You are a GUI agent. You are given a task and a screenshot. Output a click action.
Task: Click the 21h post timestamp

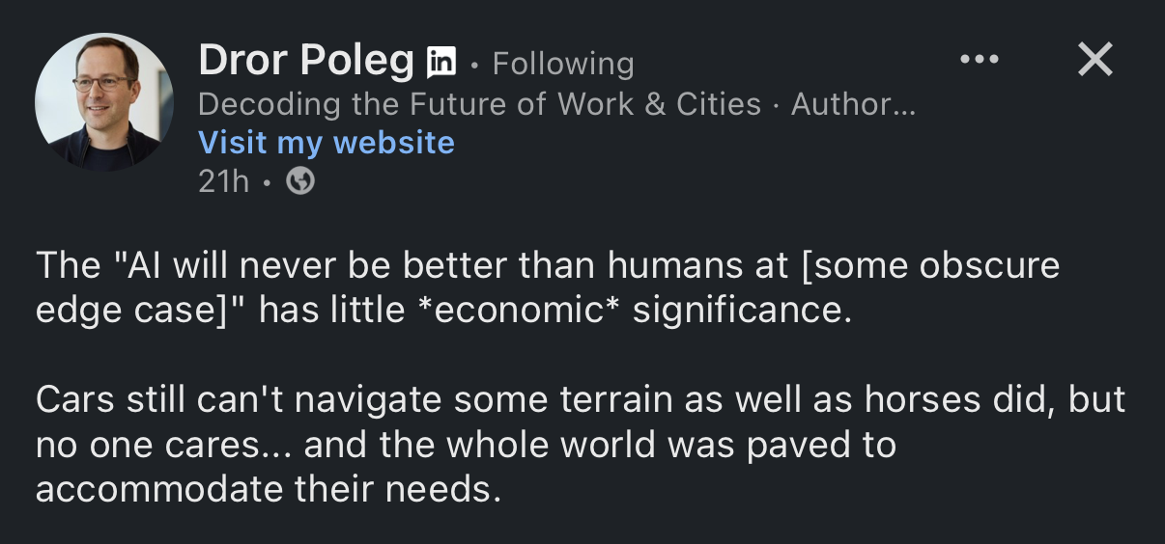point(223,180)
